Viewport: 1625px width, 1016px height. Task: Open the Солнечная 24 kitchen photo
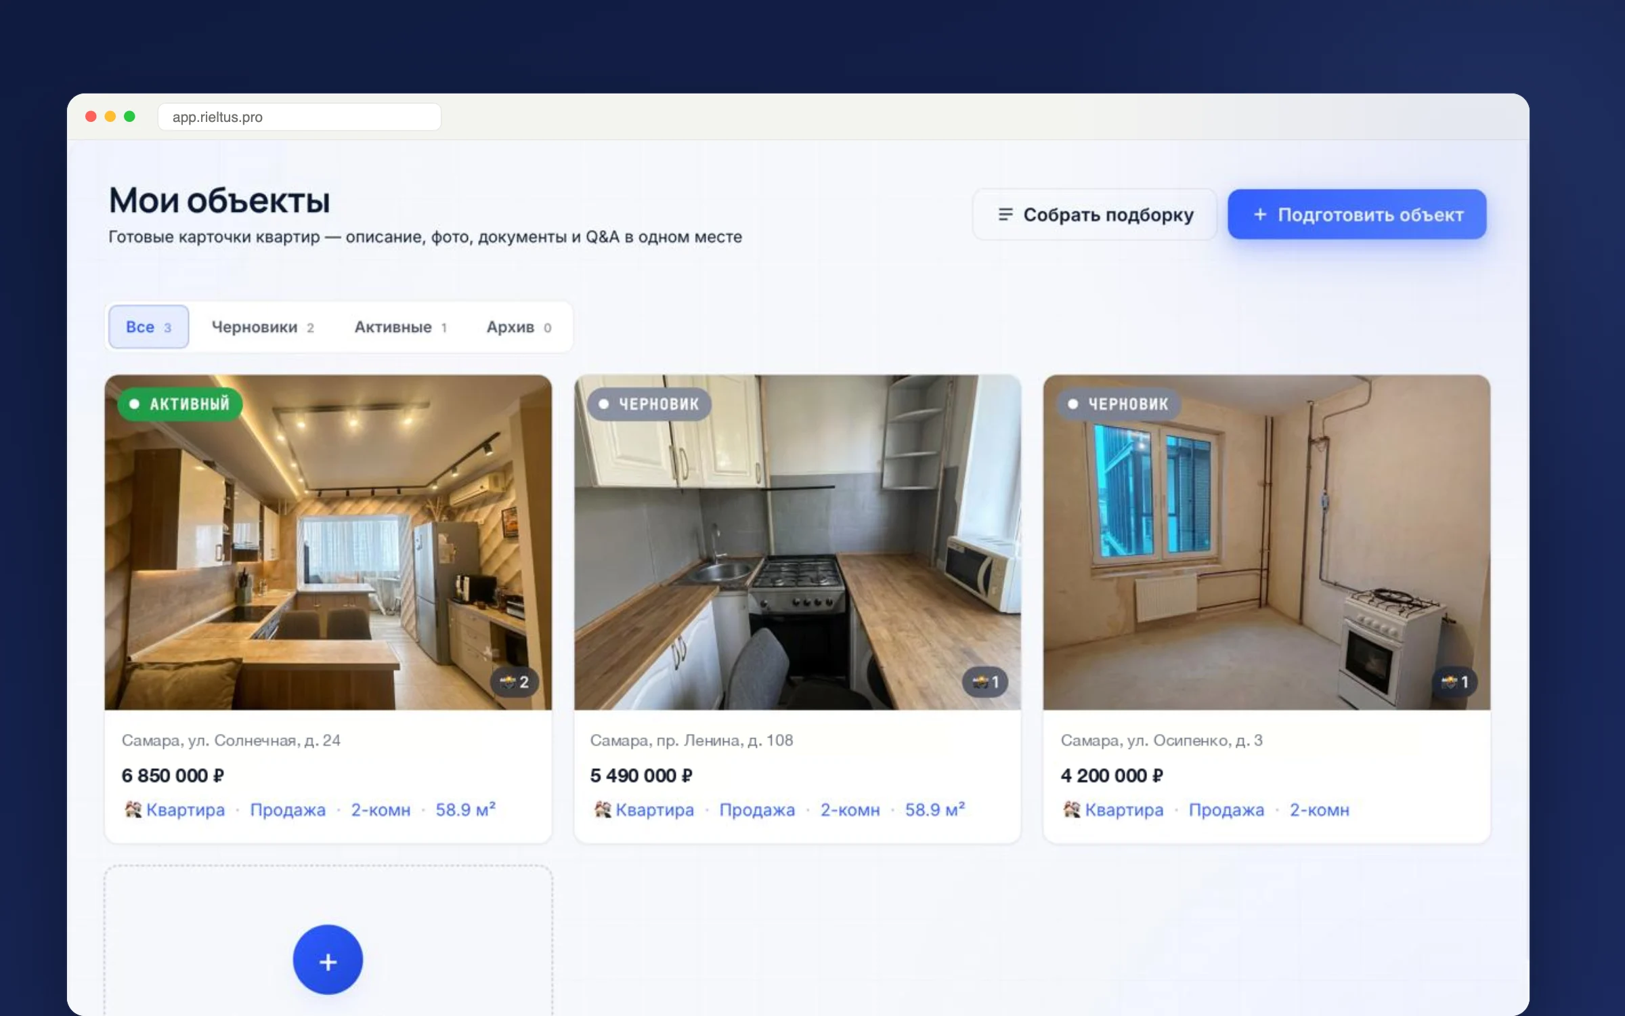click(328, 543)
